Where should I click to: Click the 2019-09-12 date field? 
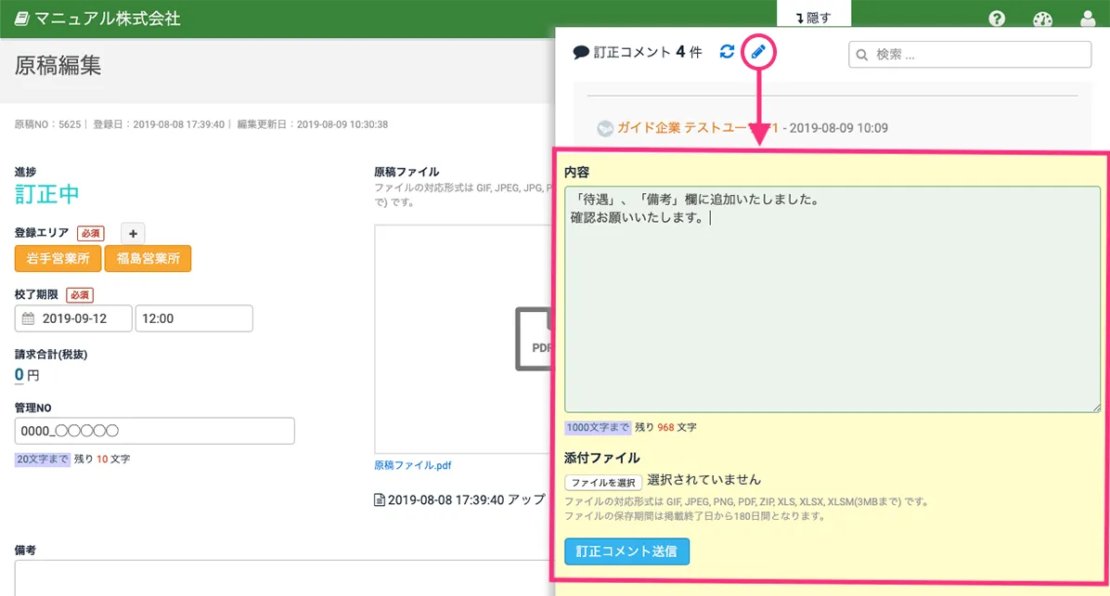tap(73, 318)
